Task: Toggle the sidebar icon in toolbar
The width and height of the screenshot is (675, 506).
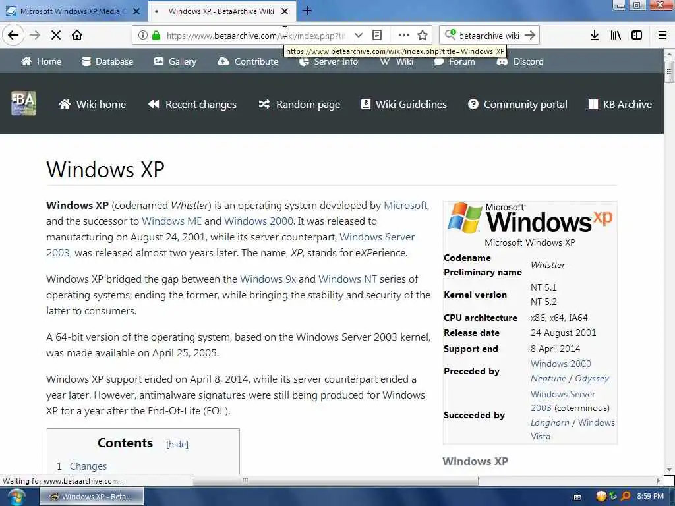Action: point(637,36)
